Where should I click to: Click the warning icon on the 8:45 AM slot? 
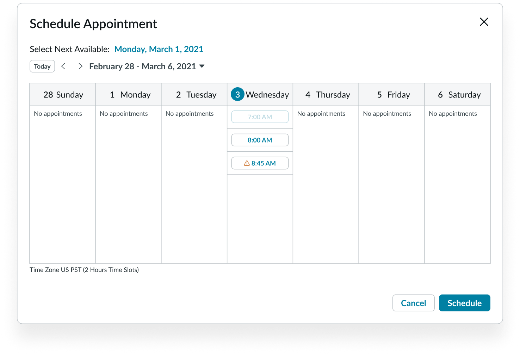click(x=246, y=163)
